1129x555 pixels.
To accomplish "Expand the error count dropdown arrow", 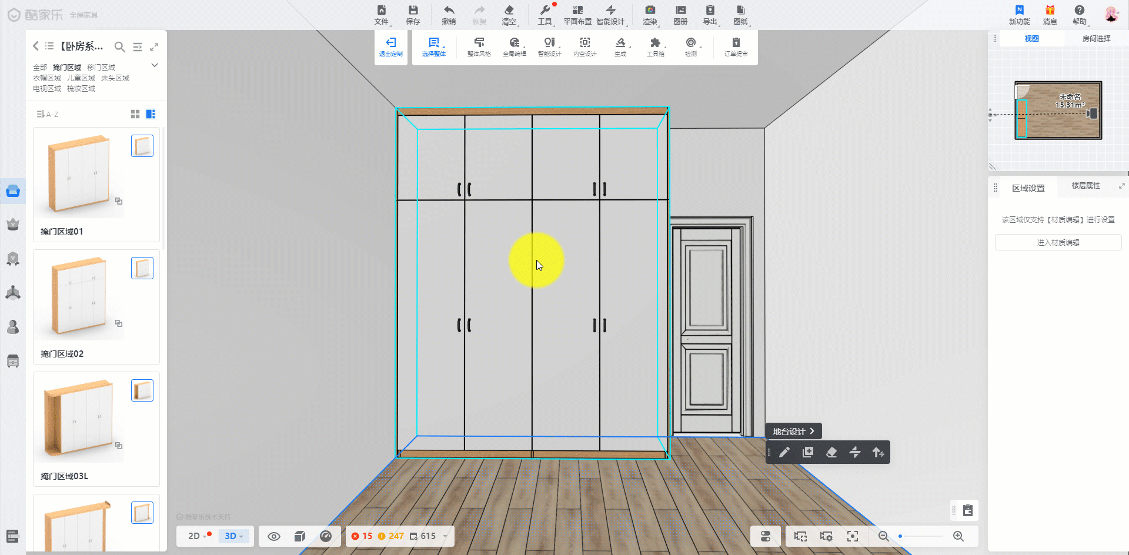I will (x=445, y=536).
